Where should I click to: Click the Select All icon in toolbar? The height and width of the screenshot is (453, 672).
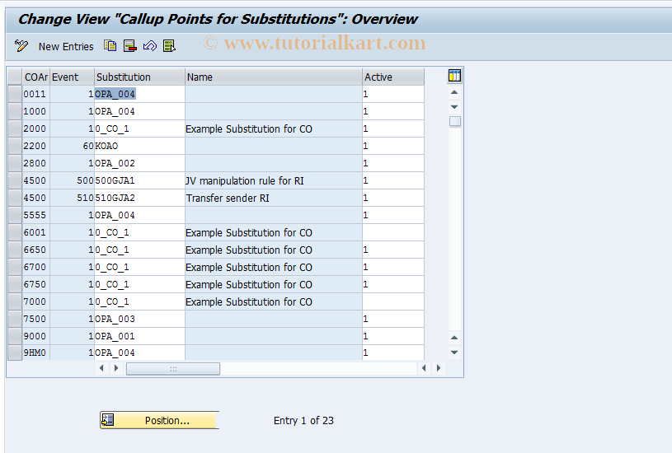(x=169, y=45)
